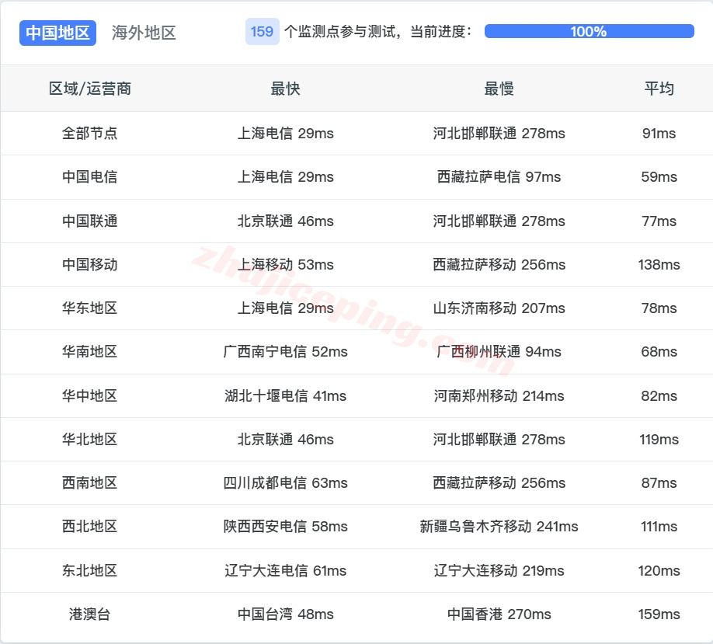Click the 中国台湾 48ms result

(x=285, y=614)
